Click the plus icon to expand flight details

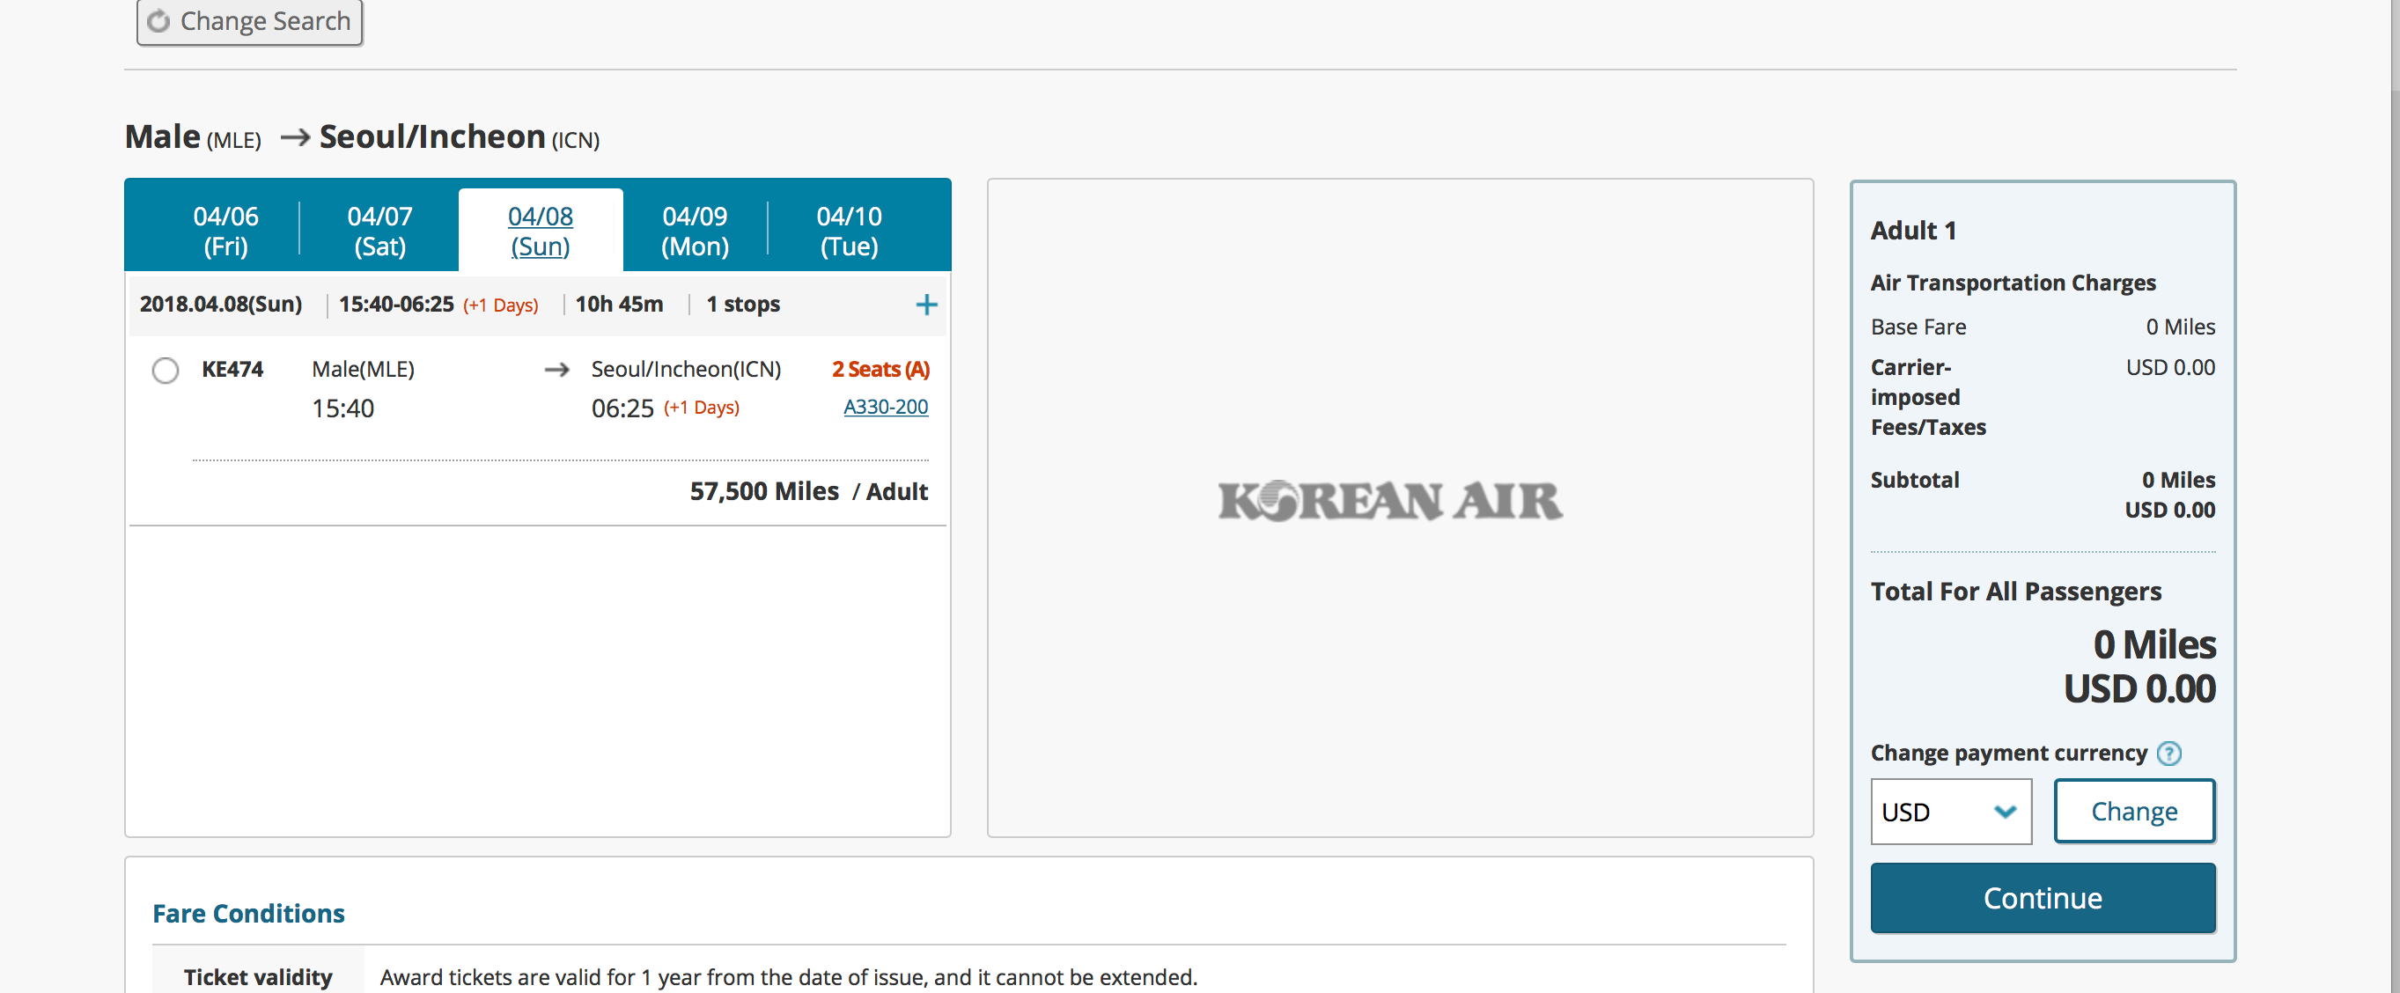click(x=925, y=305)
